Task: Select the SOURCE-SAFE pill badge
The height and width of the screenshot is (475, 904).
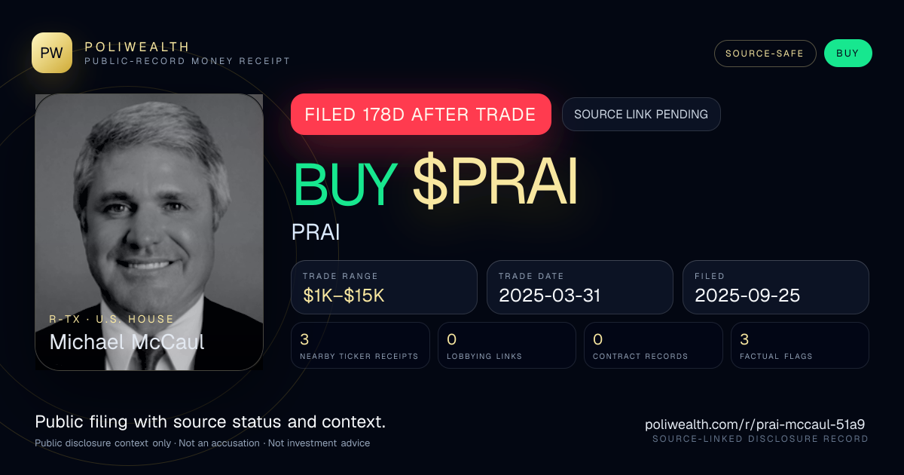Action: pyautogui.click(x=765, y=54)
